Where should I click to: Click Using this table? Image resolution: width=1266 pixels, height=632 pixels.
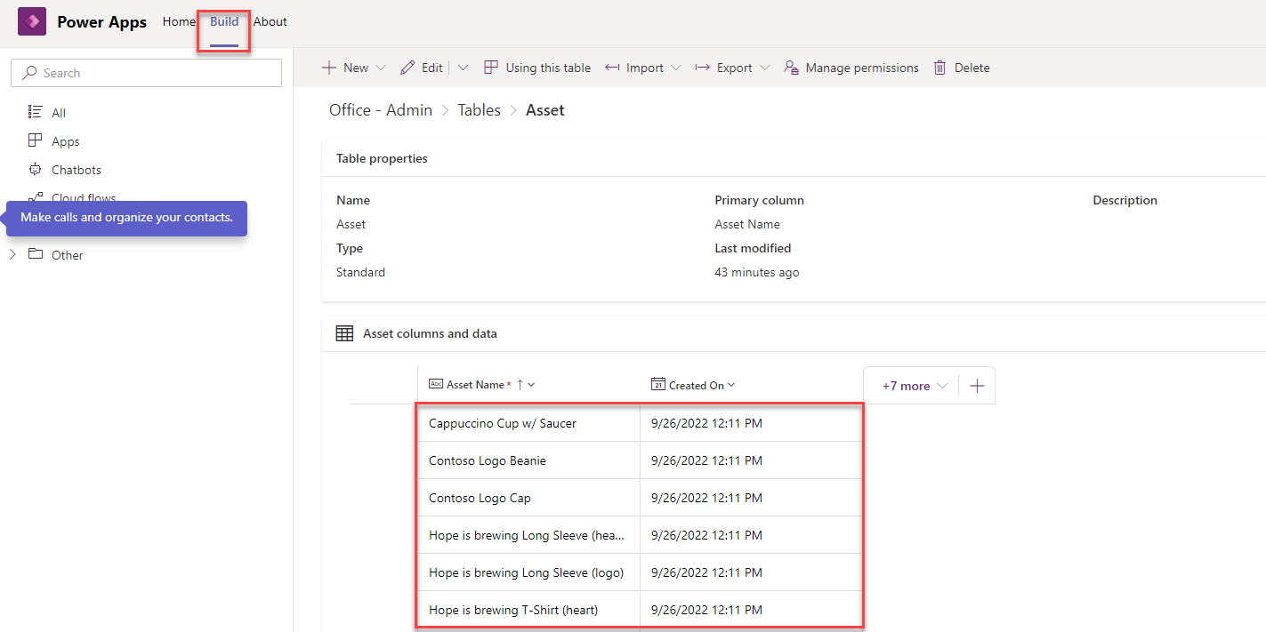tap(537, 68)
